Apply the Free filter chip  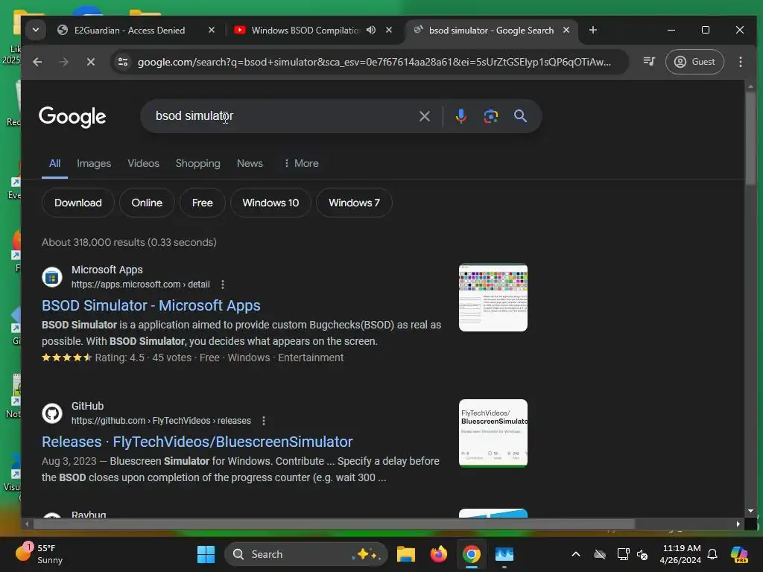203,203
